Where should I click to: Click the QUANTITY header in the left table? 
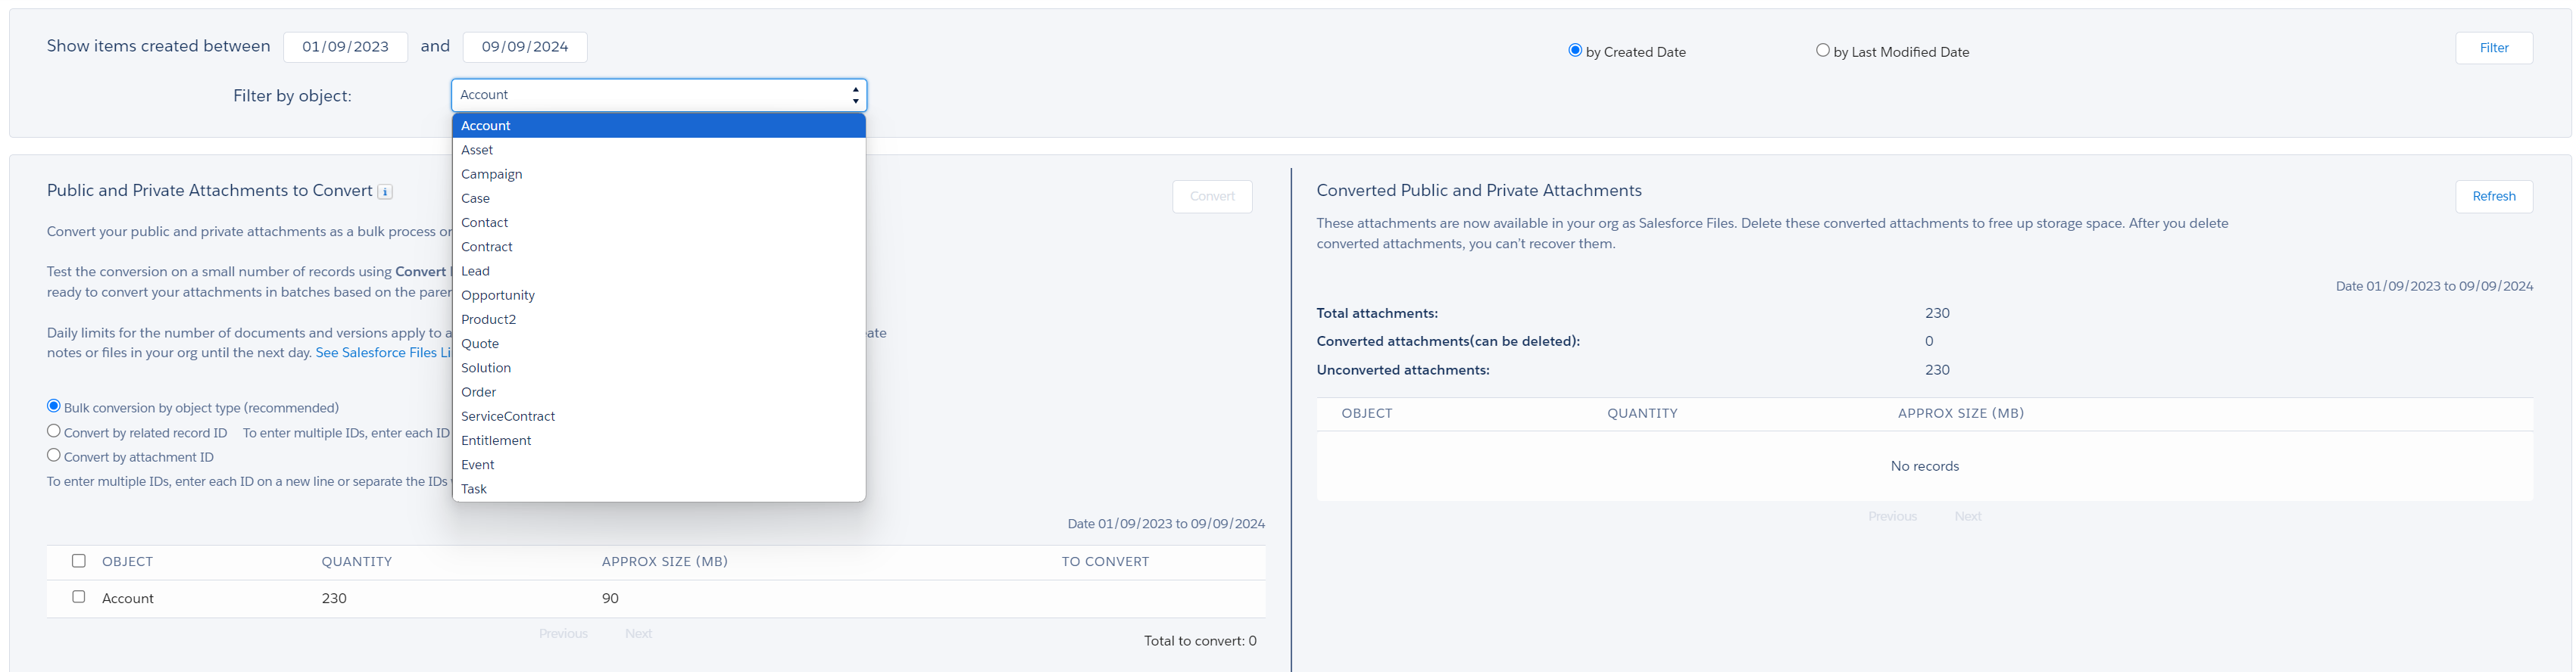point(357,562)
